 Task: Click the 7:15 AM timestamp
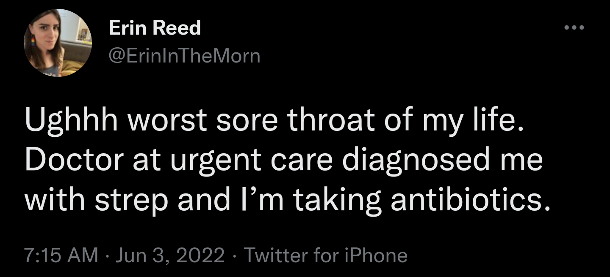[61, 255]
